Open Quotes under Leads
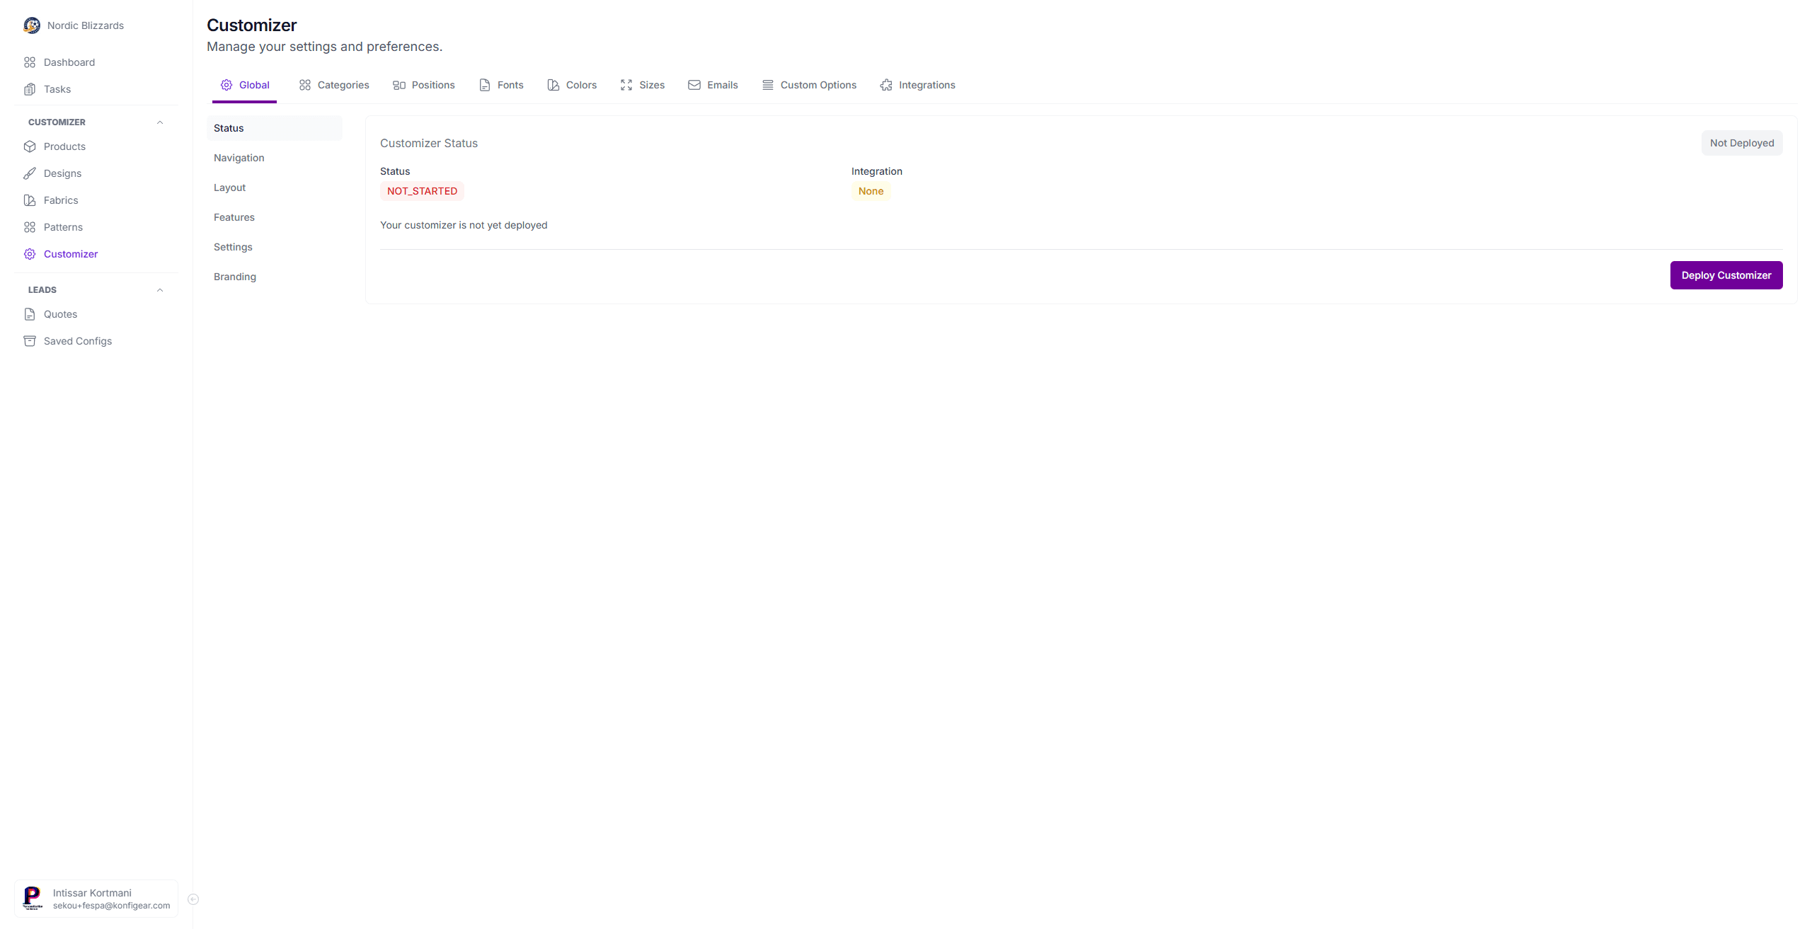The width and height of the screenshot is (1812, 929). [x=60, y=314]
